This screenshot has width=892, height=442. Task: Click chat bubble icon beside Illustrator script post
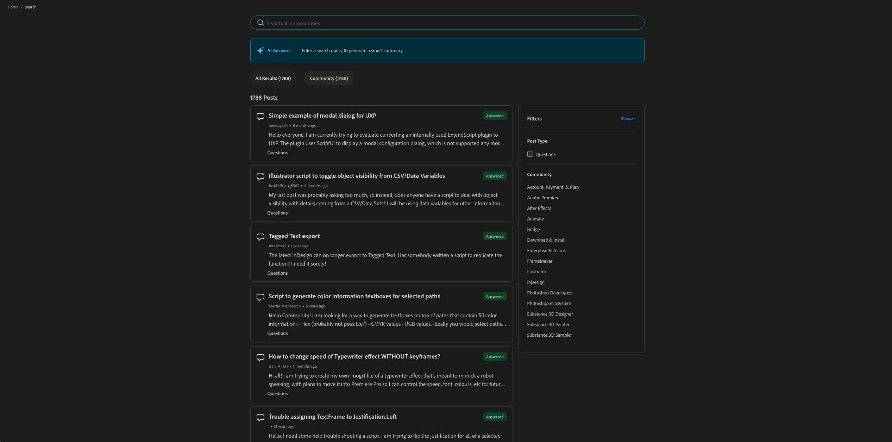click(260, 176)
